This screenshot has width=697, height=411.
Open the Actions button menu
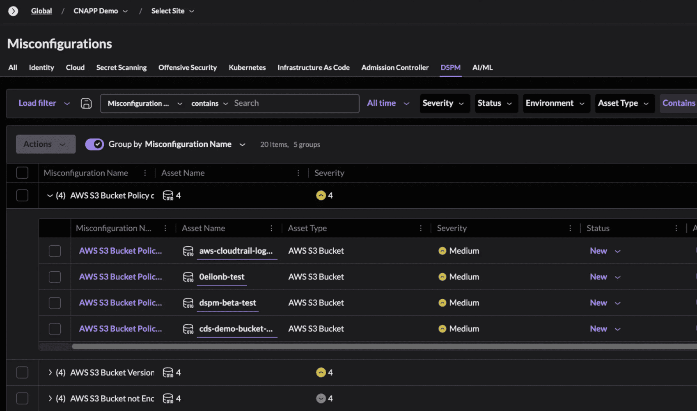click(46, 144)
